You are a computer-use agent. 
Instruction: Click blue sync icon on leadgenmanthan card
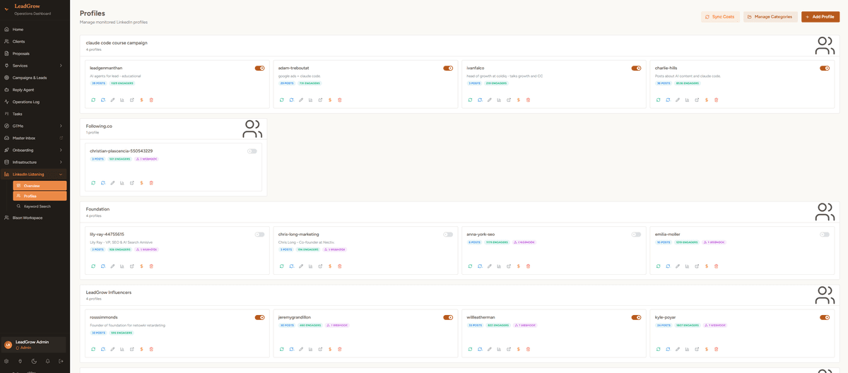pos(102,100)
